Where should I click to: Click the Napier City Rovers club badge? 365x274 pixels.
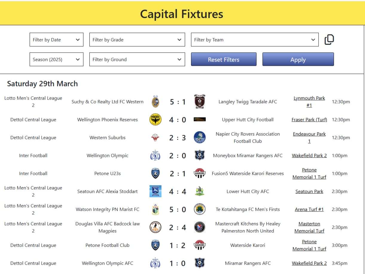199,138
